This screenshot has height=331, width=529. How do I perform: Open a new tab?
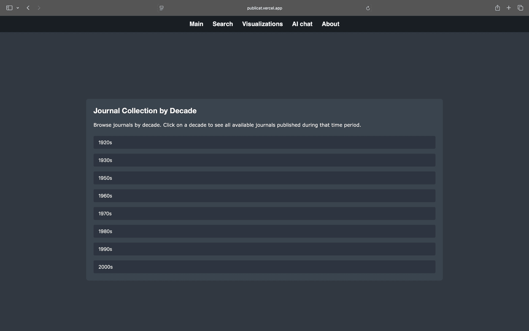tap(509, 8)
